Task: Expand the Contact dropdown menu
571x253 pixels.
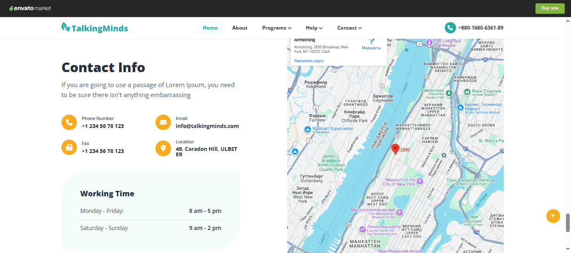Action: 349,28
